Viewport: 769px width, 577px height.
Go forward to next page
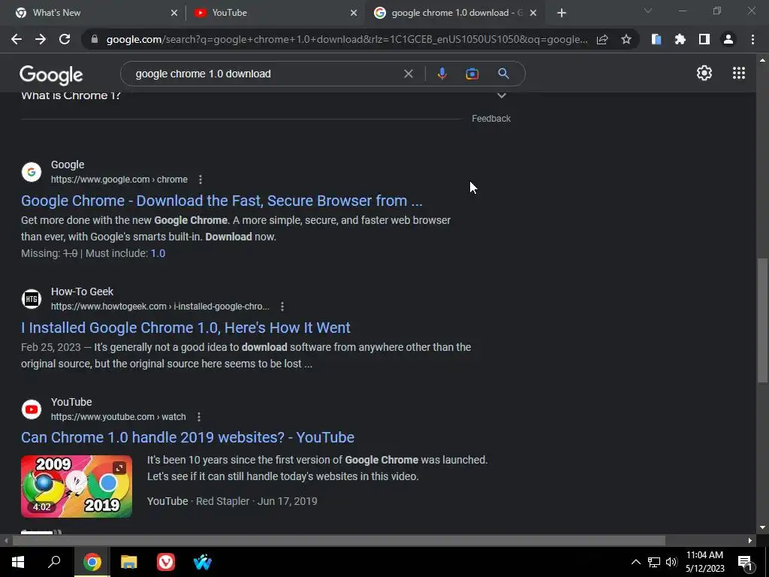pos(41,39)
